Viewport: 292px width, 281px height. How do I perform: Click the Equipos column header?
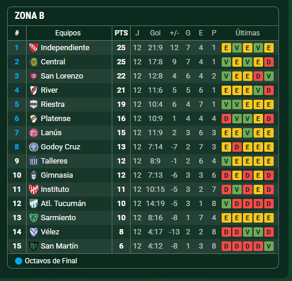(68, 33)
